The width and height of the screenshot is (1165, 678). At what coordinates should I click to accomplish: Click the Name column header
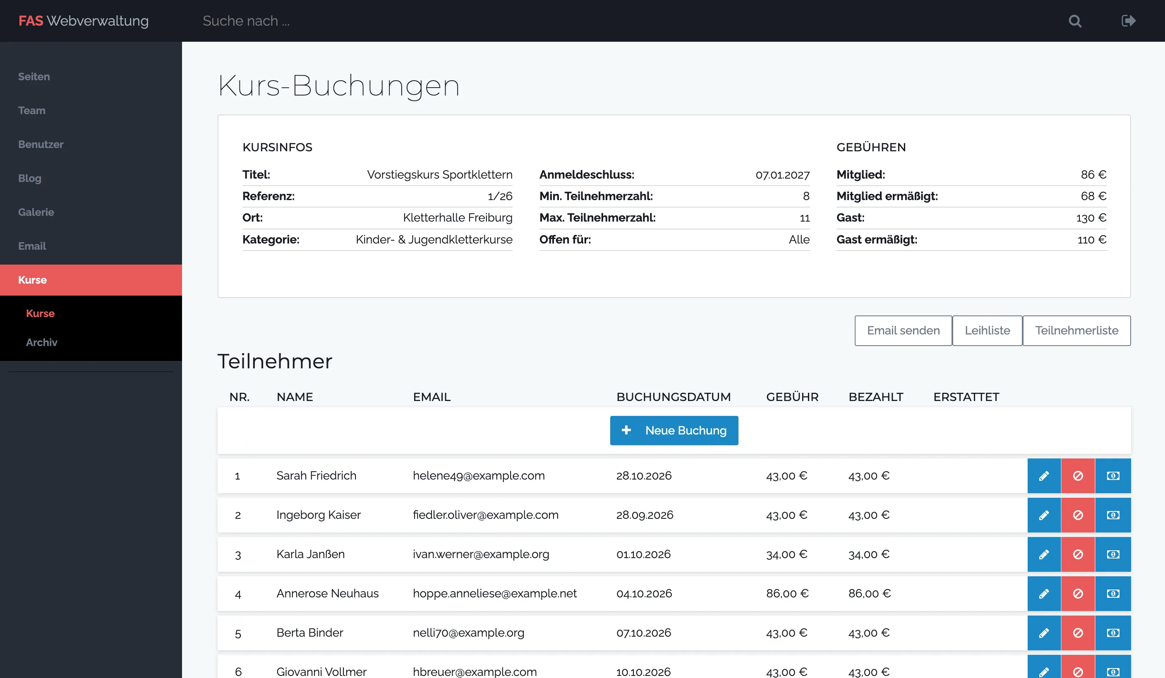click(x=295, y=397)
